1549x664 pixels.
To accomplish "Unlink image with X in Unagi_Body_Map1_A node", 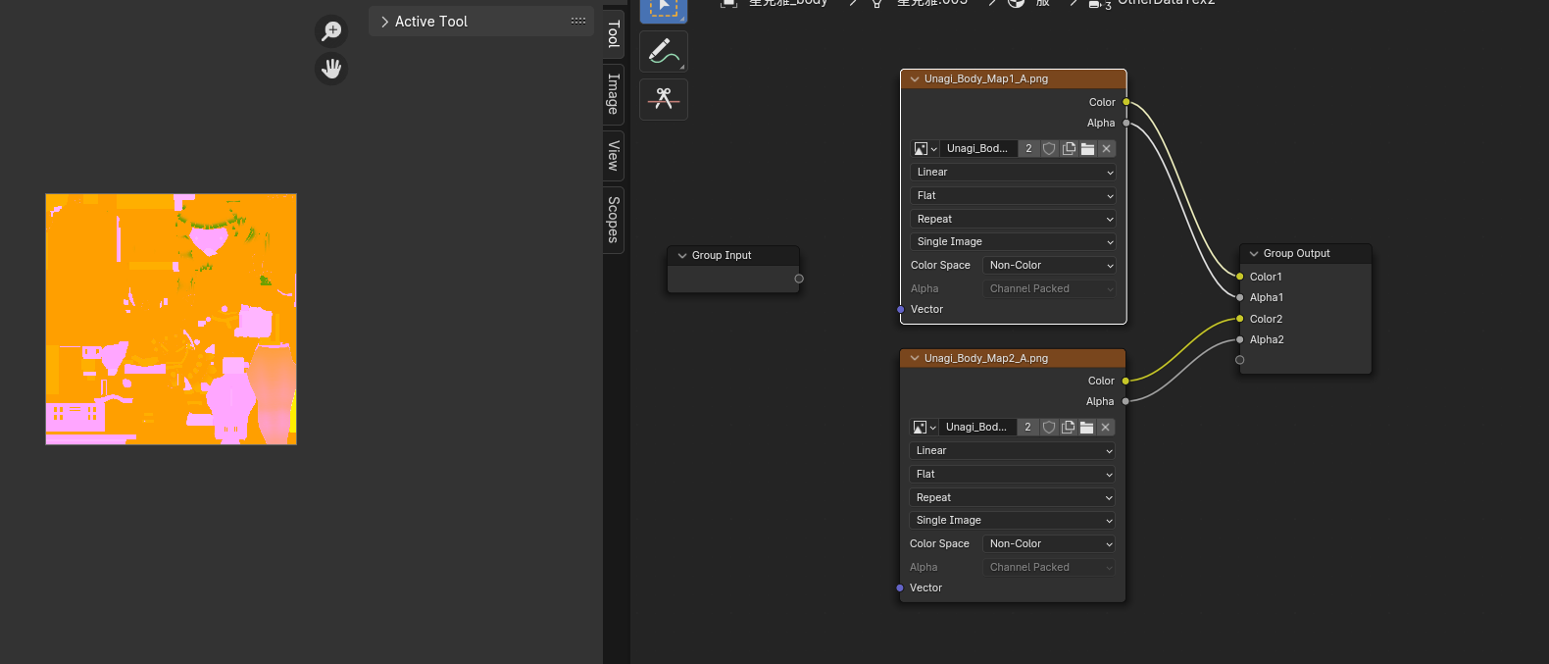I will (x=1106, y=149).
